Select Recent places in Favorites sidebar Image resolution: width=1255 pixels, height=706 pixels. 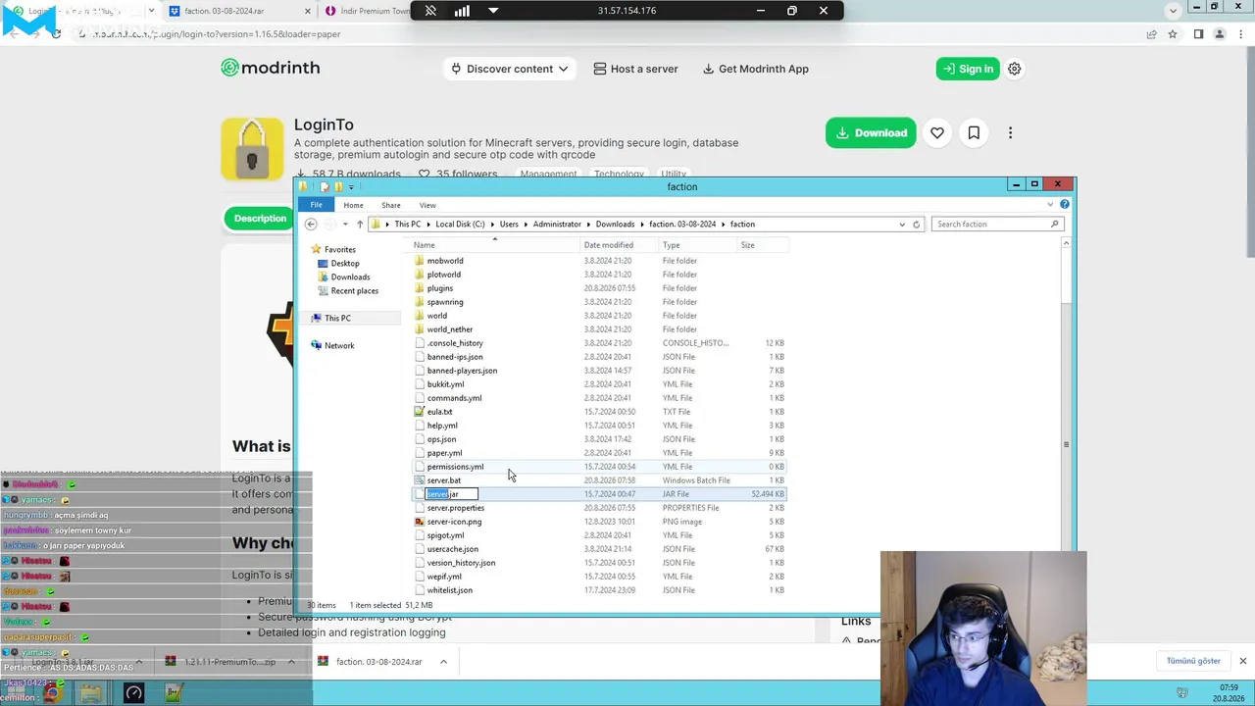[x=354, y=290]
